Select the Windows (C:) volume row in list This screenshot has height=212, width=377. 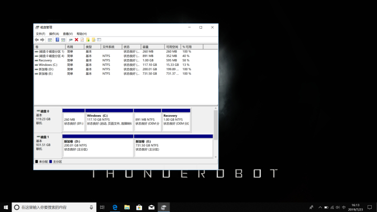tap(126, 65)
